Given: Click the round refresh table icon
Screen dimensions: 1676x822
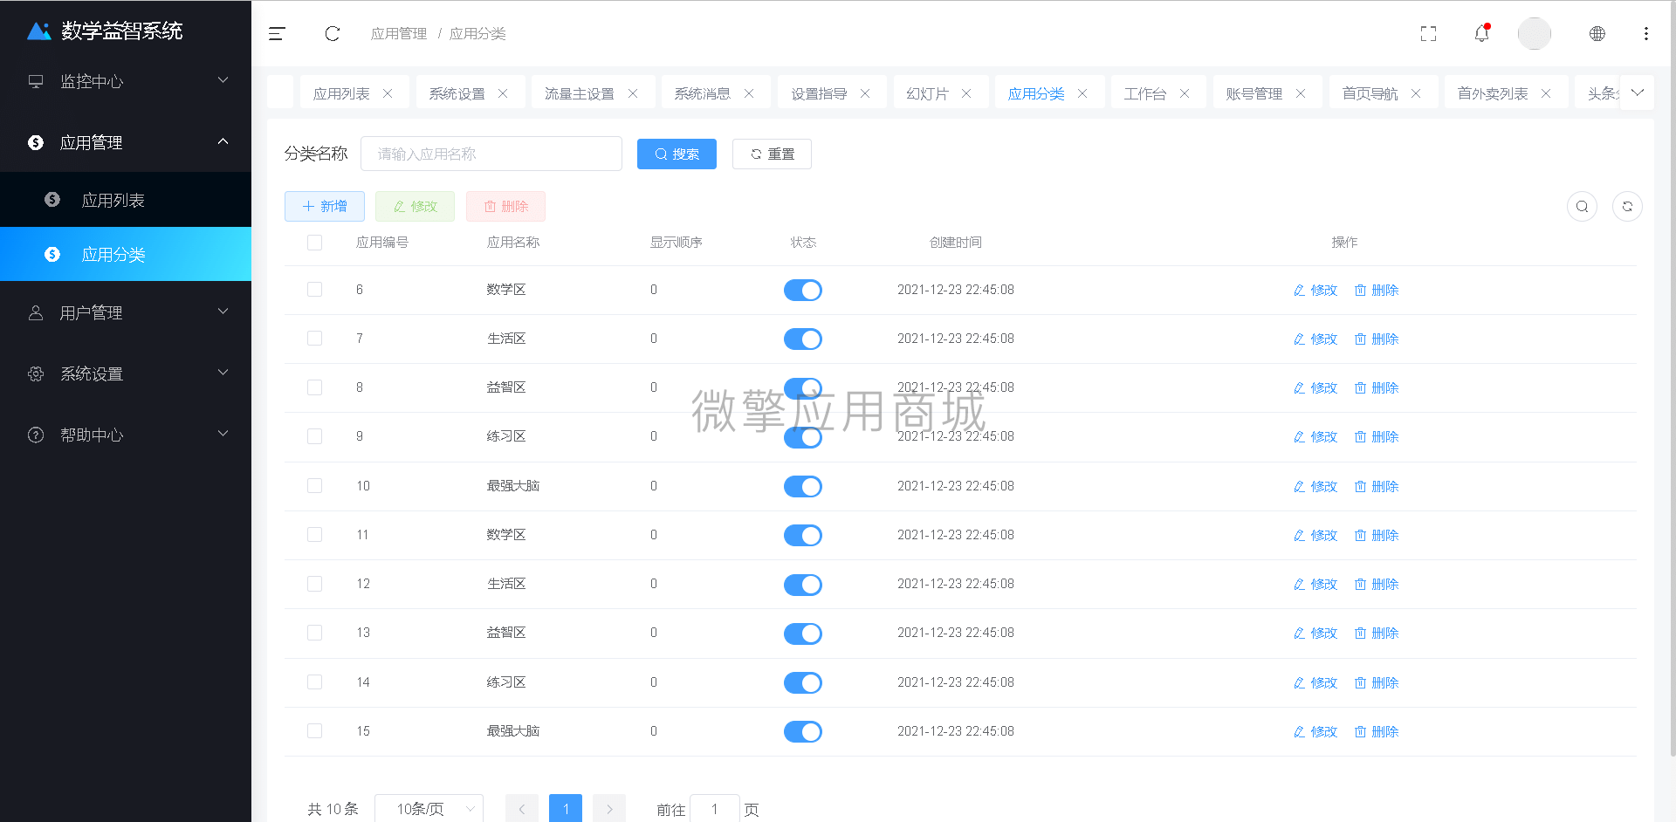Looking at the screenshot, I should pos(1627,206).
